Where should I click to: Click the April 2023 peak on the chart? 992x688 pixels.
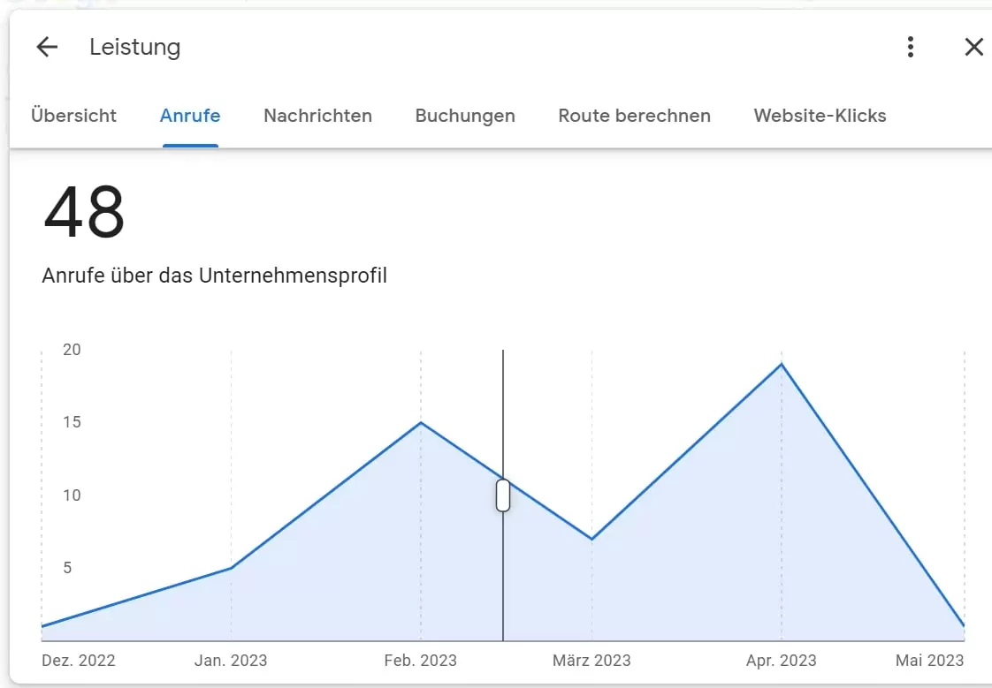point(781,364)
